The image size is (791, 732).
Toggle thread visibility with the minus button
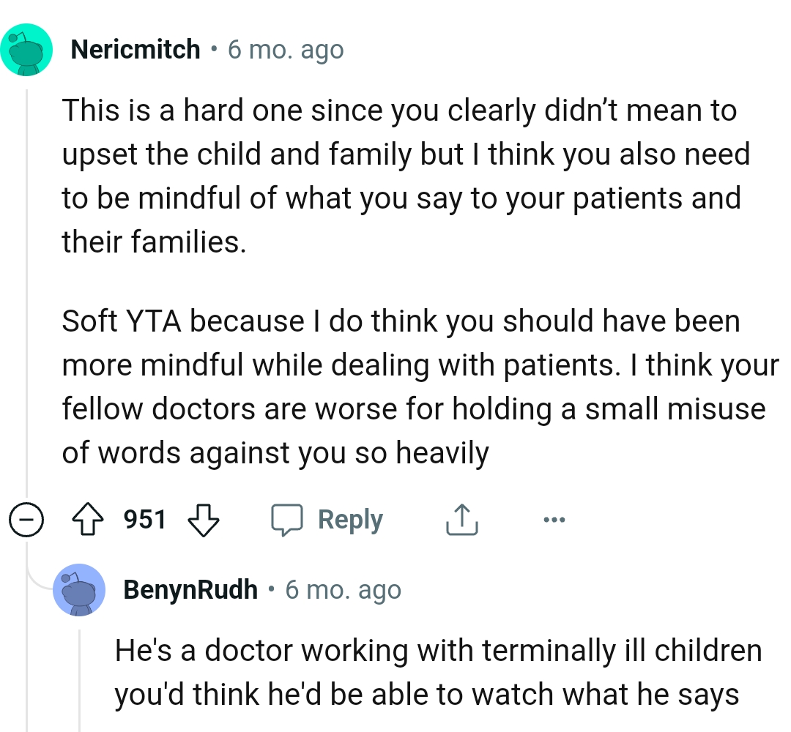point(26,519)
